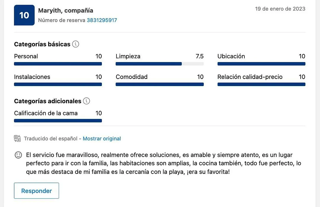Click the translation icon before Traducido del español

(17, 138)
